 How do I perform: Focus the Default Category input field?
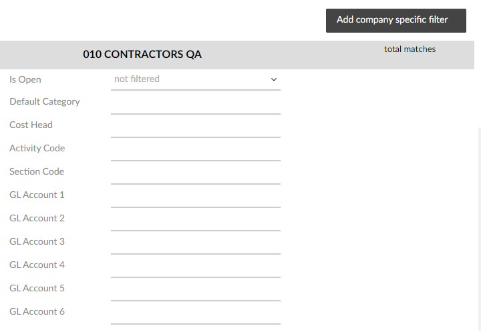pos(196,105)
